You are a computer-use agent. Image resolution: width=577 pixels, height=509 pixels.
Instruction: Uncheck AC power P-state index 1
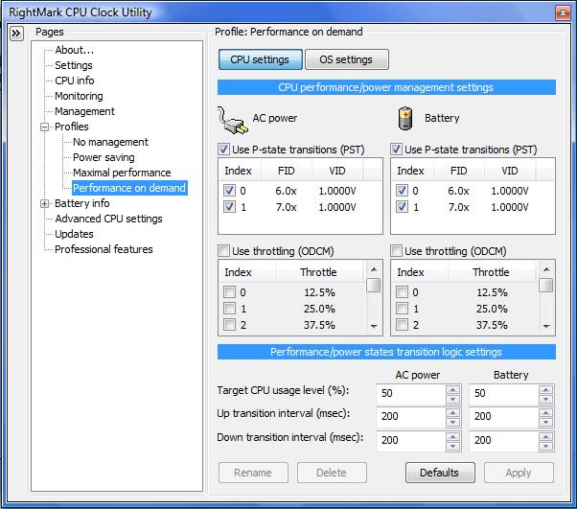pos(229,207)
